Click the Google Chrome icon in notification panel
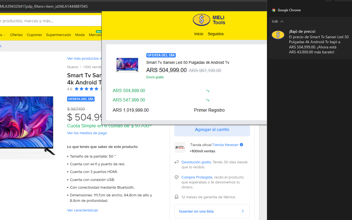Image resolution: width=352 pixels, height=220 pixels. (x=274, y=10)
